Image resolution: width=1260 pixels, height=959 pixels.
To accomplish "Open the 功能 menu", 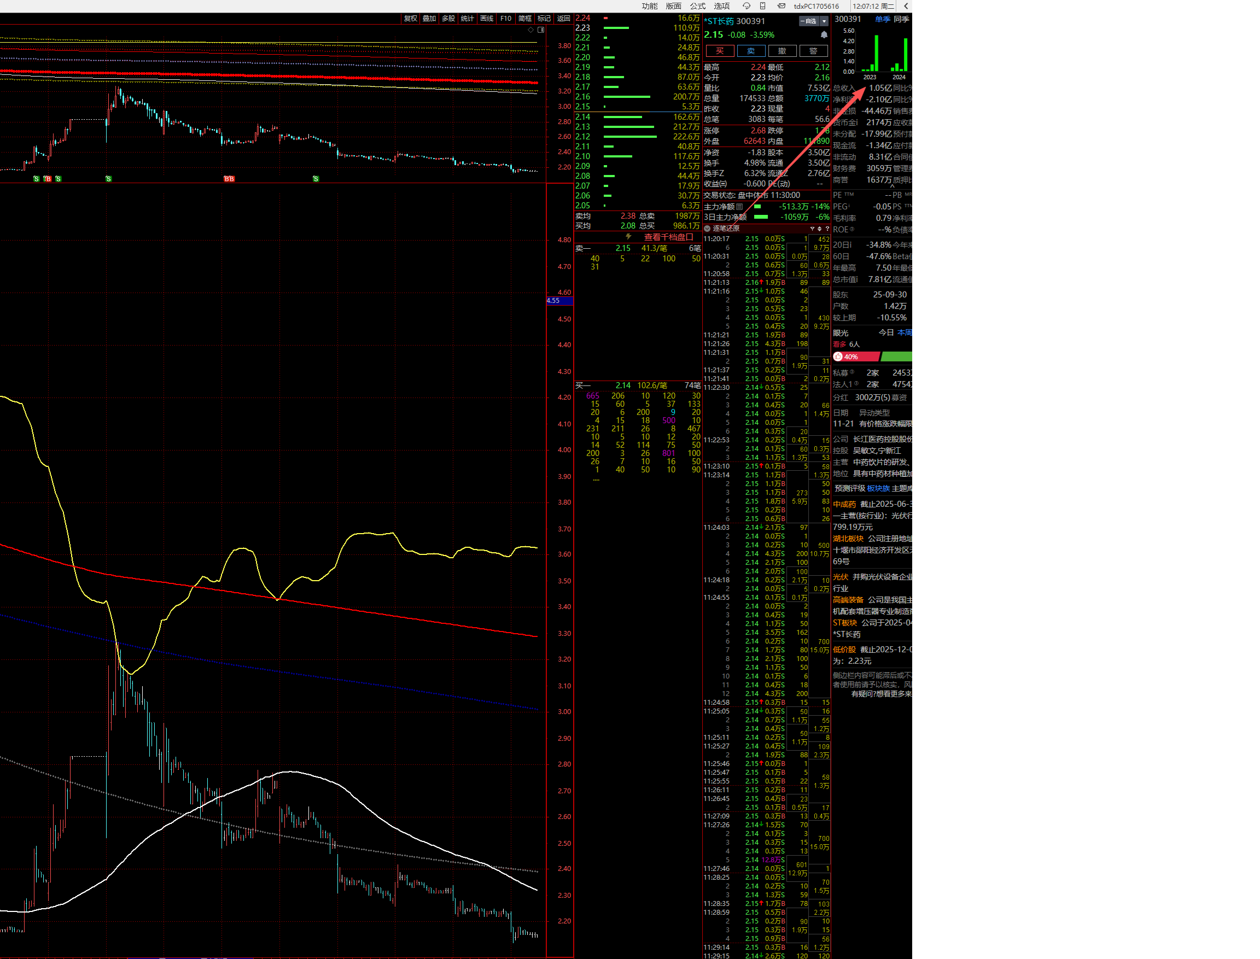I will coord(649,5).
